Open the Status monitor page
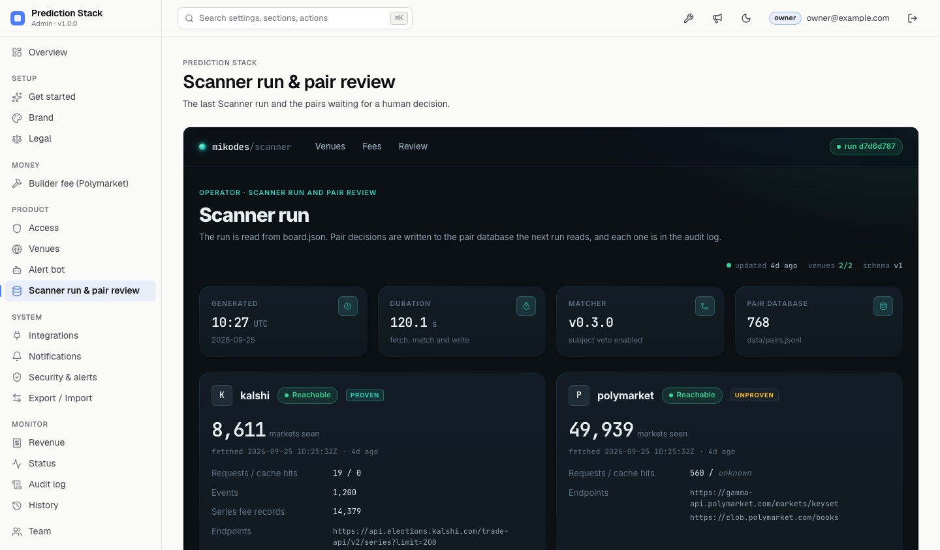The width and height of the screenshot is (940, 550). click(81, 463)
